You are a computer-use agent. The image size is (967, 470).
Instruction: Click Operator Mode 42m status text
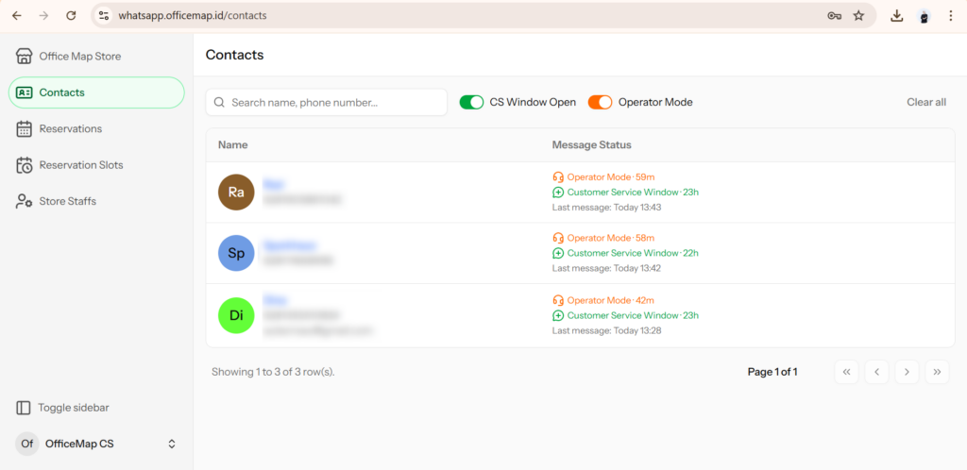pos(611,300)
